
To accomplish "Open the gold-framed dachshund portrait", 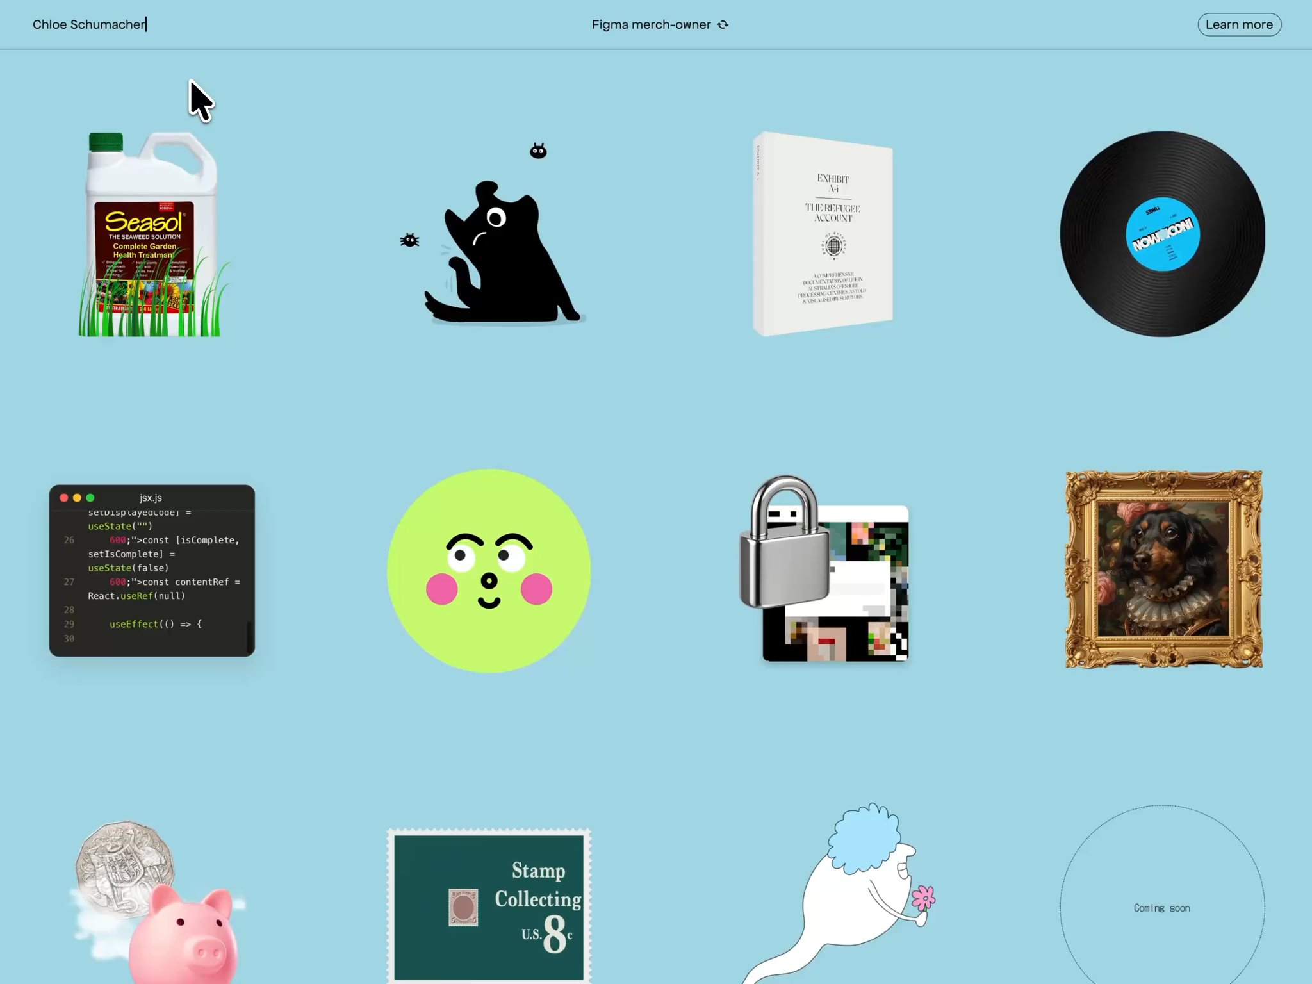I will coord(1163,570).
